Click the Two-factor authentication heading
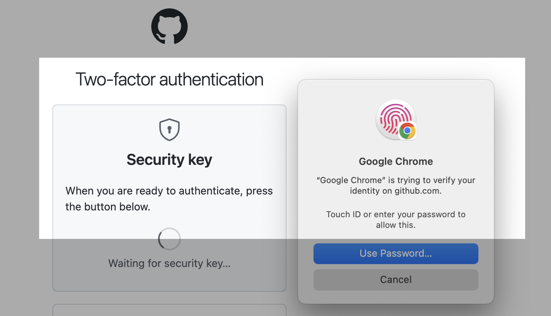Image resolution: width=551 pixels, height=316 pixels. pyautogui.click(x=170, y=79)
